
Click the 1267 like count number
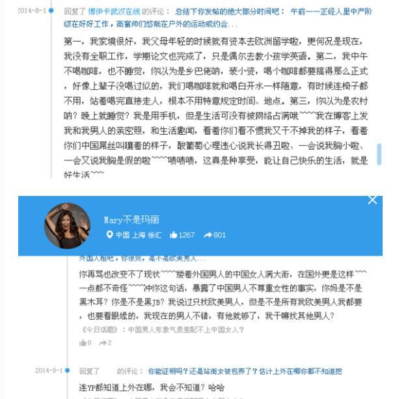pyautogui.click(x=186, y=235)
